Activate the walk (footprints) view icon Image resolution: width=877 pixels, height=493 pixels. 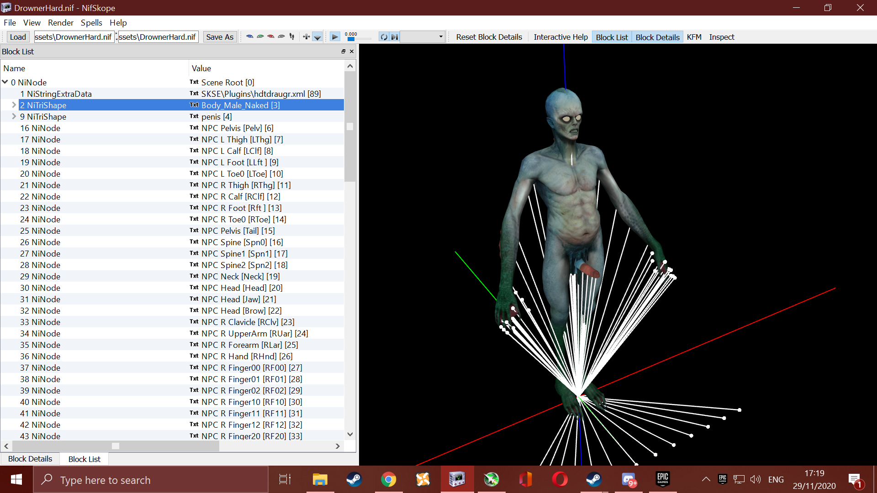pos(292,37)
